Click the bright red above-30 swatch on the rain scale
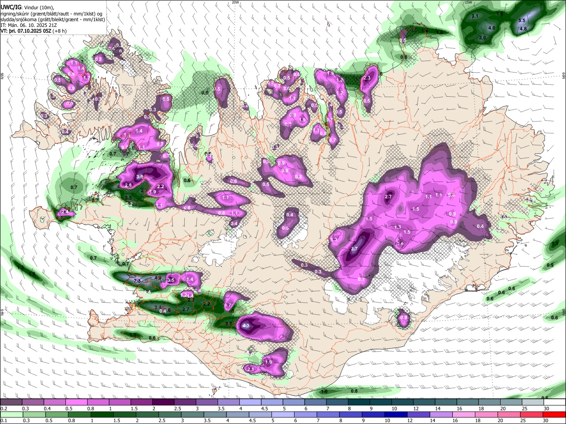This screenshot has height=424, width=566. [554, 415]
